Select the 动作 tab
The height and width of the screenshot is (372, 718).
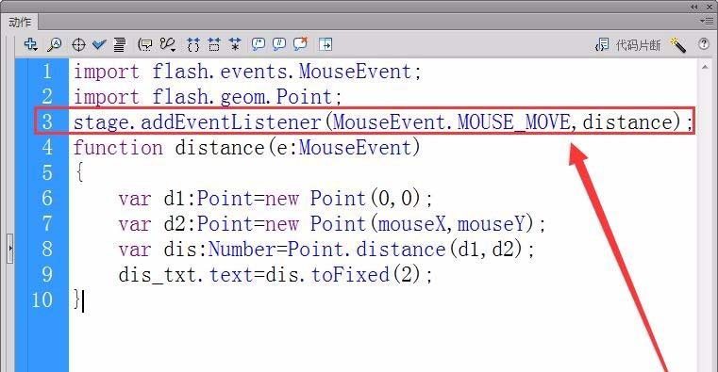point(20,22)
